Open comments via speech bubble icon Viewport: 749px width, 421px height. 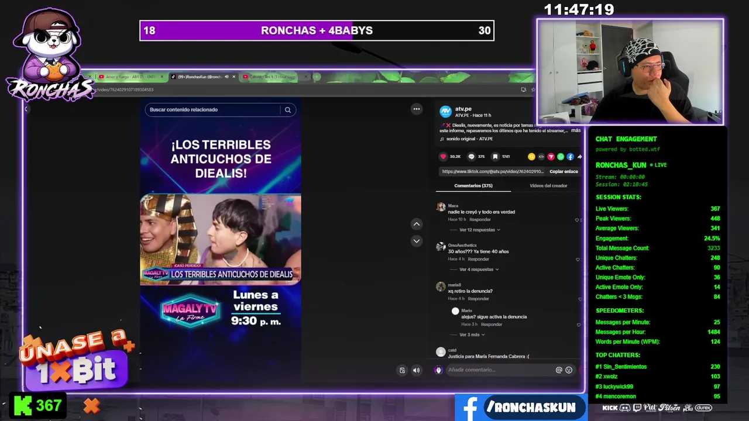pos(471,157)
